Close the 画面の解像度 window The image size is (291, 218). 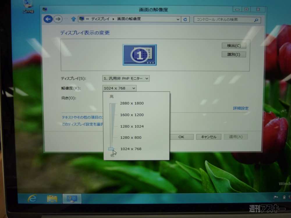258,10
